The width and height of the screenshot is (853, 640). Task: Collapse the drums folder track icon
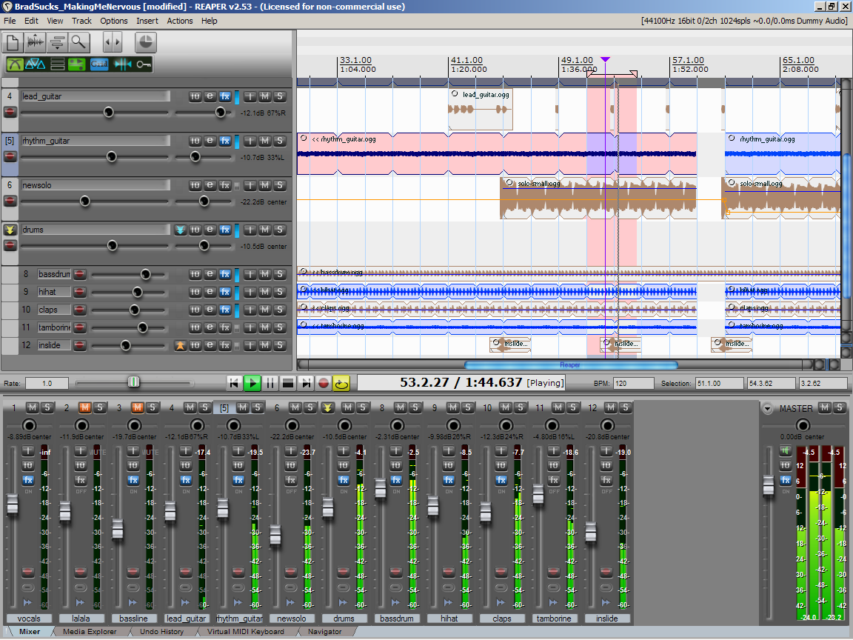[10, 230]
